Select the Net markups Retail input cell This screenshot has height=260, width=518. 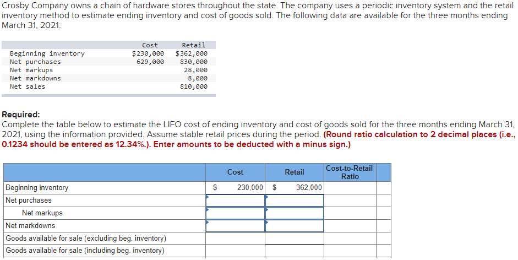click(x=295, y=213)
